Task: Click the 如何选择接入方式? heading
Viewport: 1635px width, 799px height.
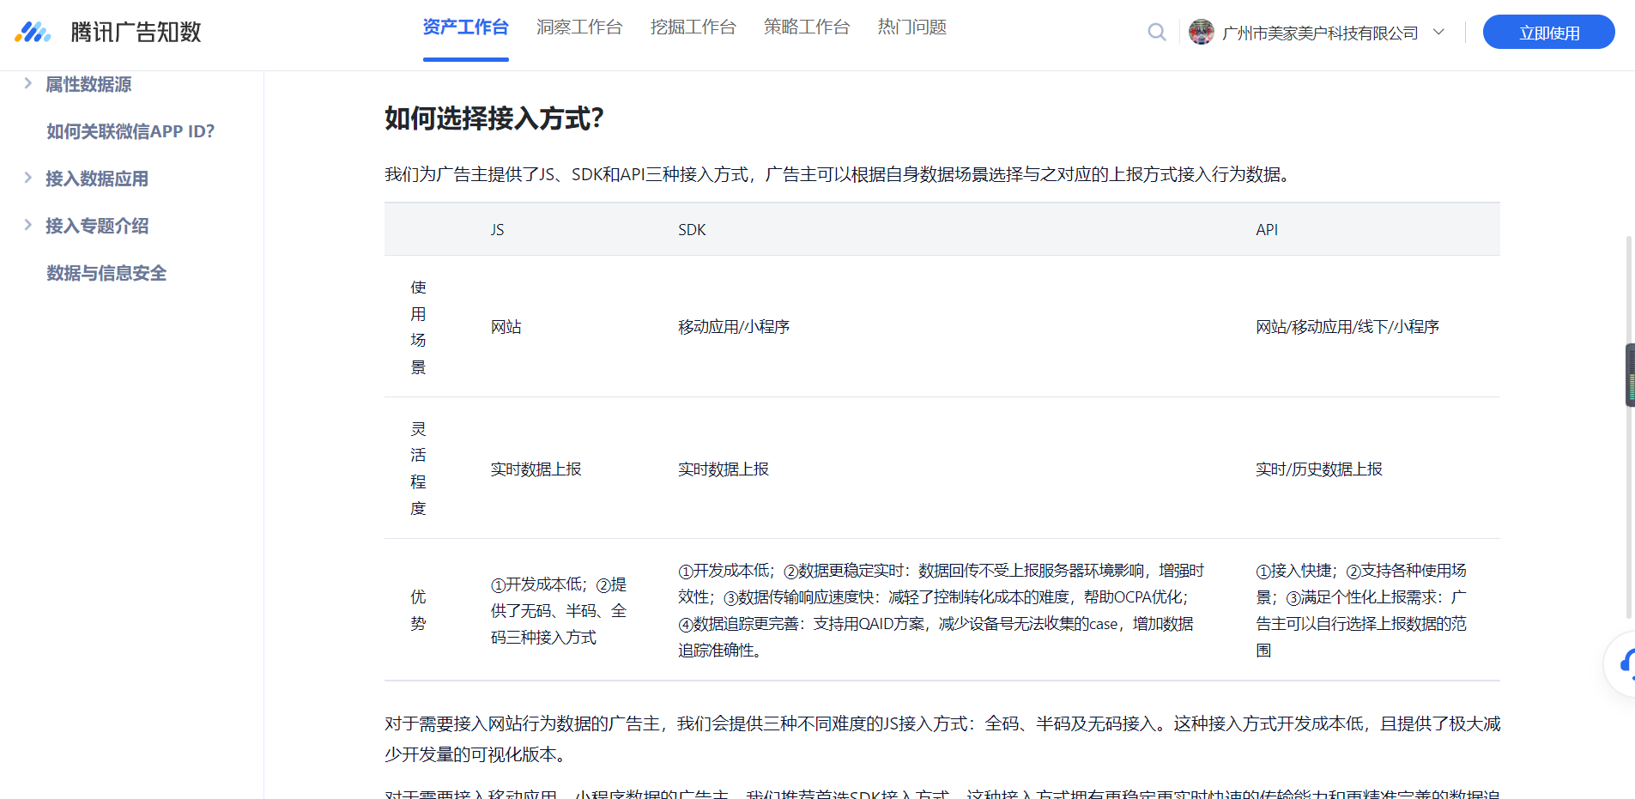Action: 494,118
